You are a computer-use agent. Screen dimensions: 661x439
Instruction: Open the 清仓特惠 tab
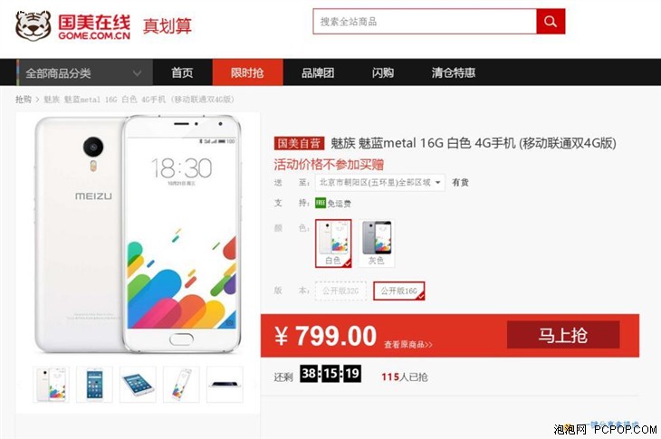pyautogui.click(x=453, y=73)
